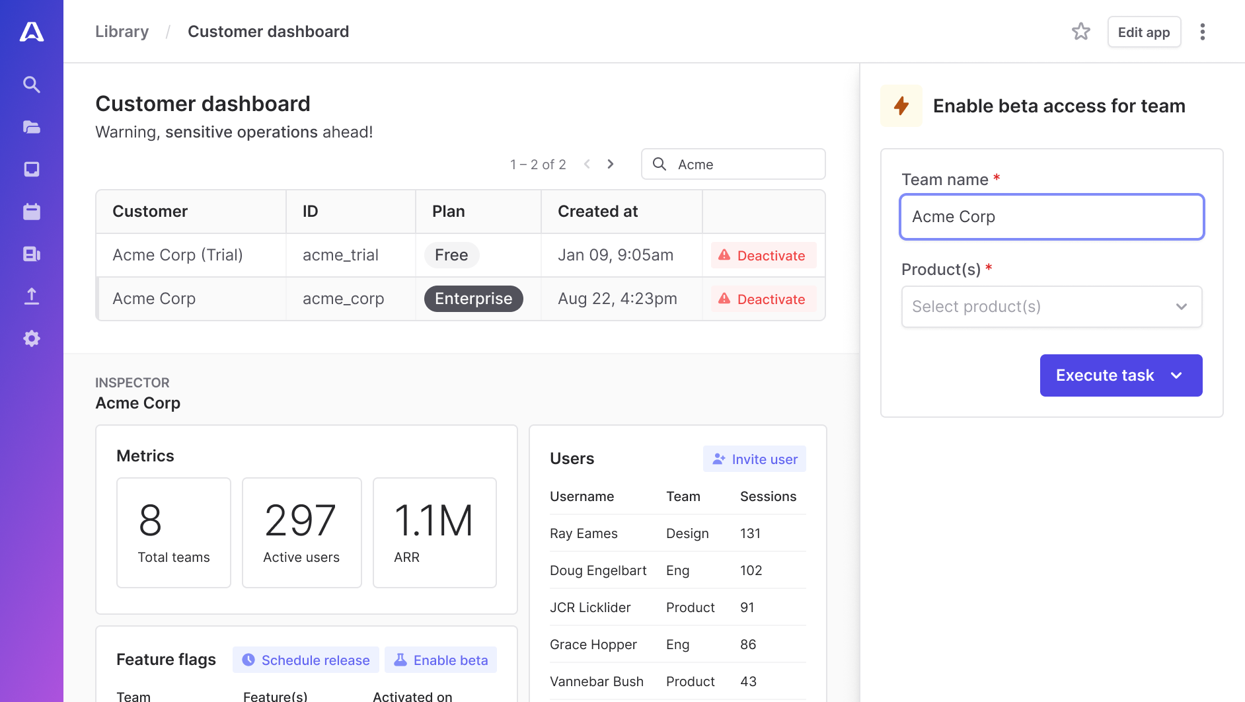Click the Acme search input

tap(734, 164)
